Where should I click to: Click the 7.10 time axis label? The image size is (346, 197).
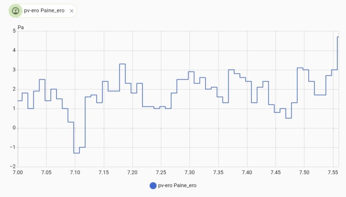(75, 172)
